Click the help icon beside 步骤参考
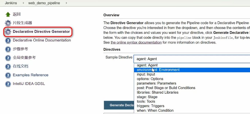The height and width of the screenshot is (114, 250). [x=8, y=49]
